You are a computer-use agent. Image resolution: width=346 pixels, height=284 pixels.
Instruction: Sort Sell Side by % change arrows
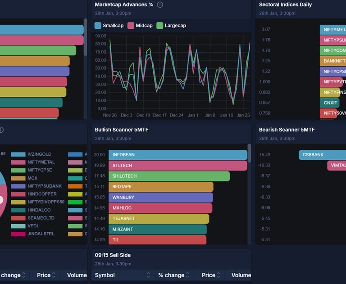[x=187, y=275]
